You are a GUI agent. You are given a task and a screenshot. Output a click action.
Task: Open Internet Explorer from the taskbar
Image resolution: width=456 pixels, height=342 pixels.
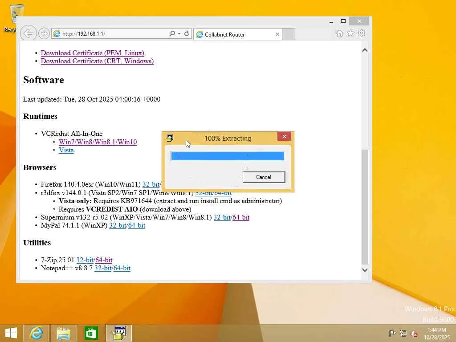(x=36, y=333)
